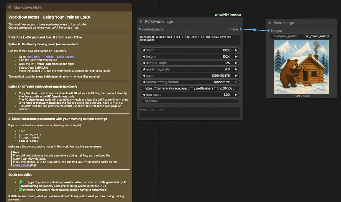
Task: Click the Quick checklist heading
Action: click(x=20, y=175)
